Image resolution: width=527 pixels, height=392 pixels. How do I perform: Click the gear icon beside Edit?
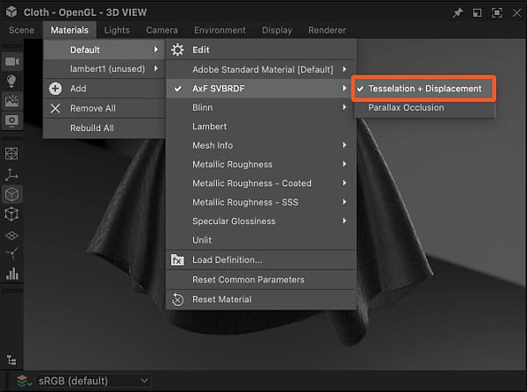click(x=177, y=50)
